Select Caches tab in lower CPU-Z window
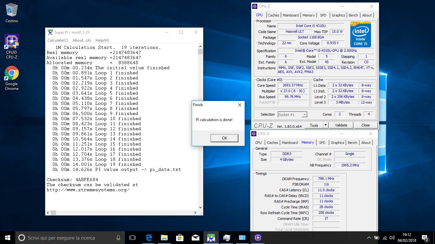Image resolution: width=435 pixels, height=244 pixels. (x=272, y=143)
